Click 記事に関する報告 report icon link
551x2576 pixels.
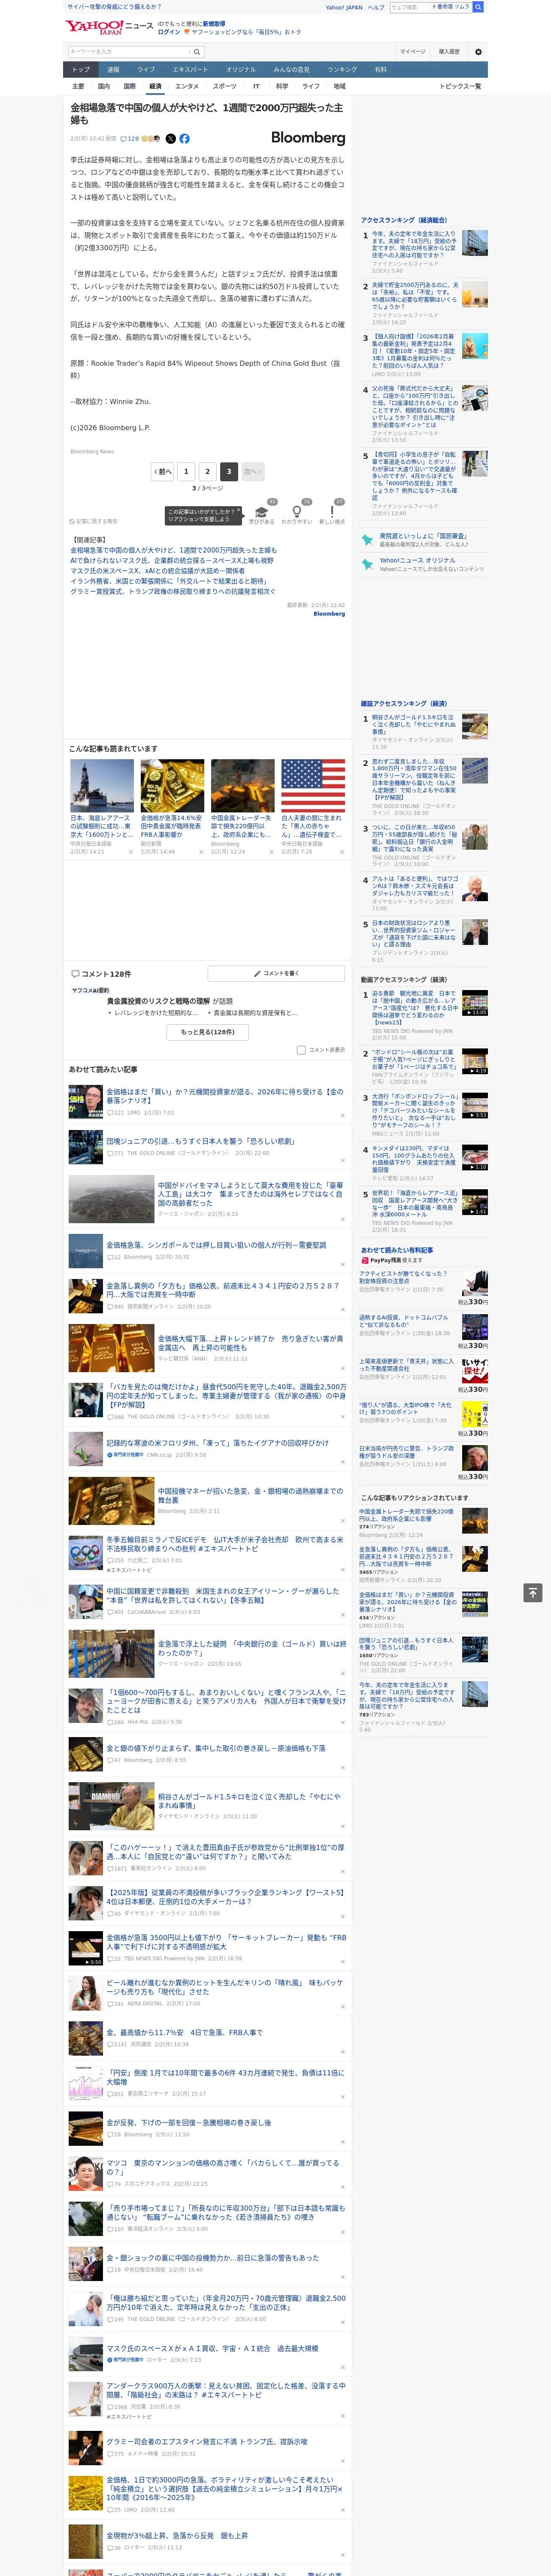94,521
